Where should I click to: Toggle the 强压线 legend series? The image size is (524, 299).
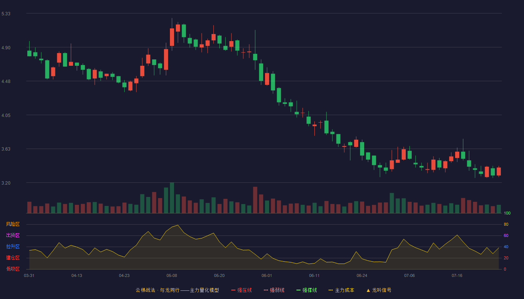point(241,290)
